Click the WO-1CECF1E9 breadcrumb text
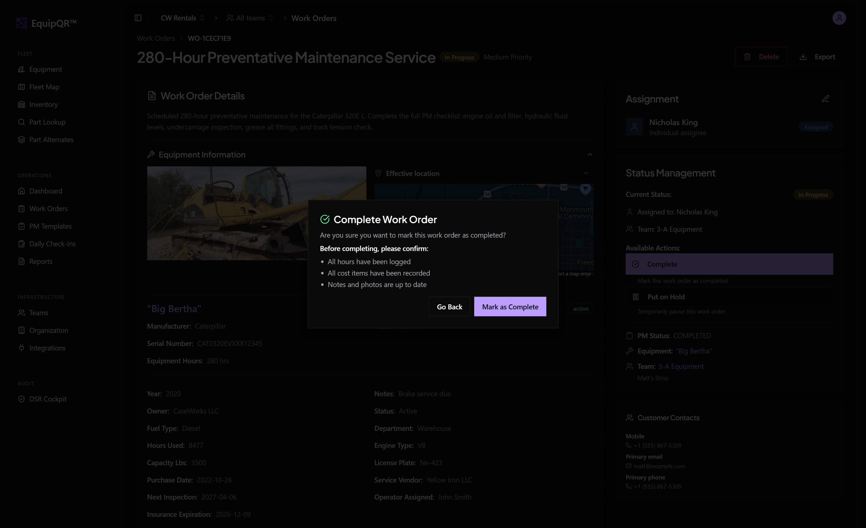Screen dimensions: 866x528 coord(209,38)
